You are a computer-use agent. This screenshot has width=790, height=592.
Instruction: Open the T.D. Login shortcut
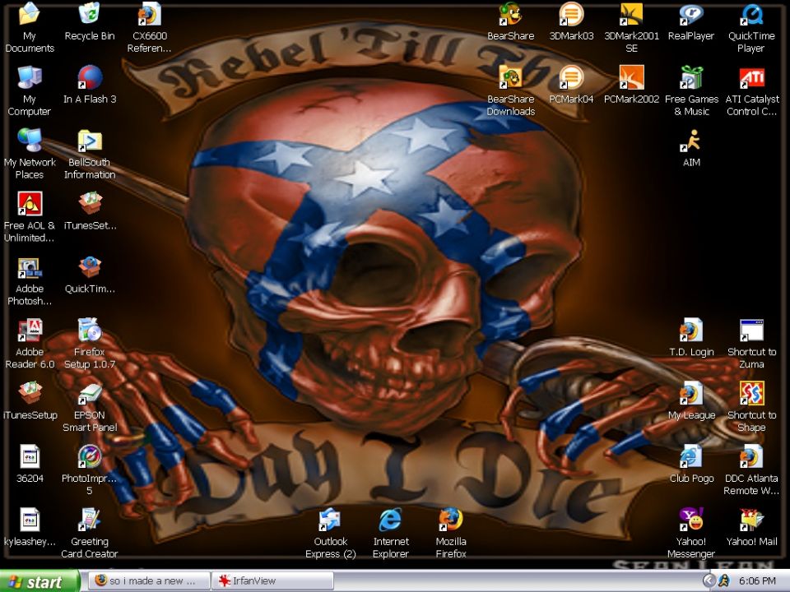(x=690, y=331)
